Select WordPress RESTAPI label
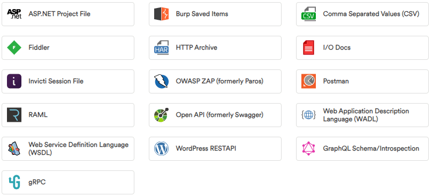This screenshot has height=196, width=432. coord(206,148)
